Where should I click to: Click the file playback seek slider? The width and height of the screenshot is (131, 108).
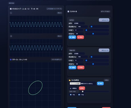pyautogui.click(x=95, y=92)
